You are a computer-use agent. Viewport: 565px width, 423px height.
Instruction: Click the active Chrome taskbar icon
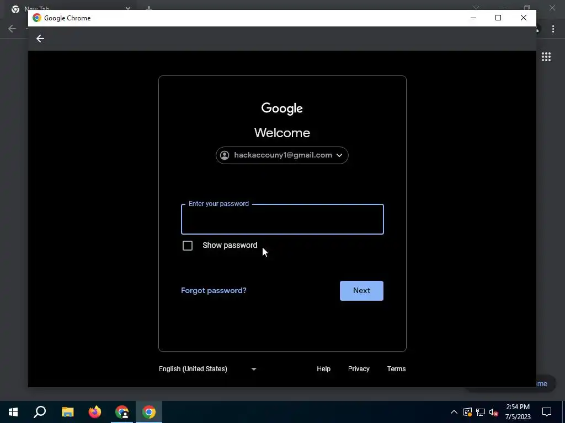(x=149, y=412)
